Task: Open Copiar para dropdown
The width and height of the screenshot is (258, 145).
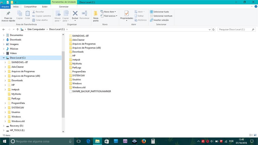Action: point(66,19)
